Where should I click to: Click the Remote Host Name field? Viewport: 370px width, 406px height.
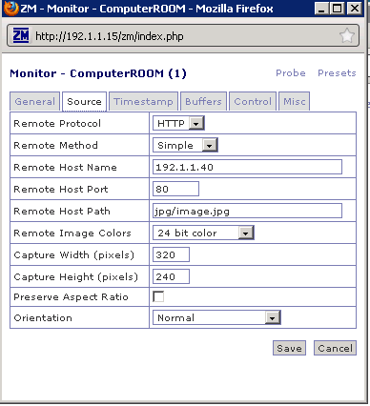point(247,167)
